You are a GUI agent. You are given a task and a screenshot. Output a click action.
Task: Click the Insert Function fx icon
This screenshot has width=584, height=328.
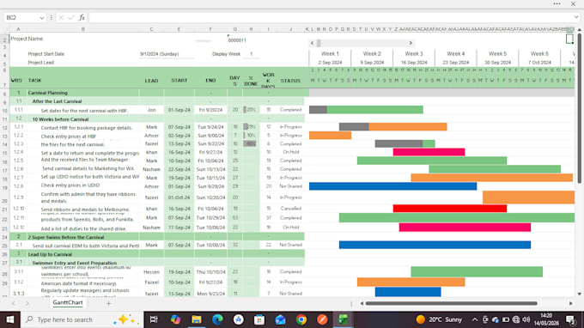click(82, 17)
